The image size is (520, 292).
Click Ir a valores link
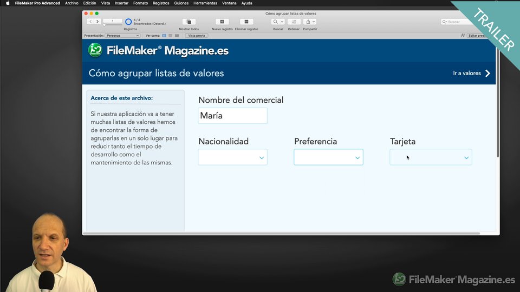472,73
